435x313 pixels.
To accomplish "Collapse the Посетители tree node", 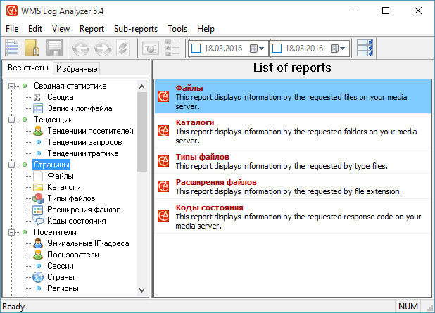I will coord(13,232).
